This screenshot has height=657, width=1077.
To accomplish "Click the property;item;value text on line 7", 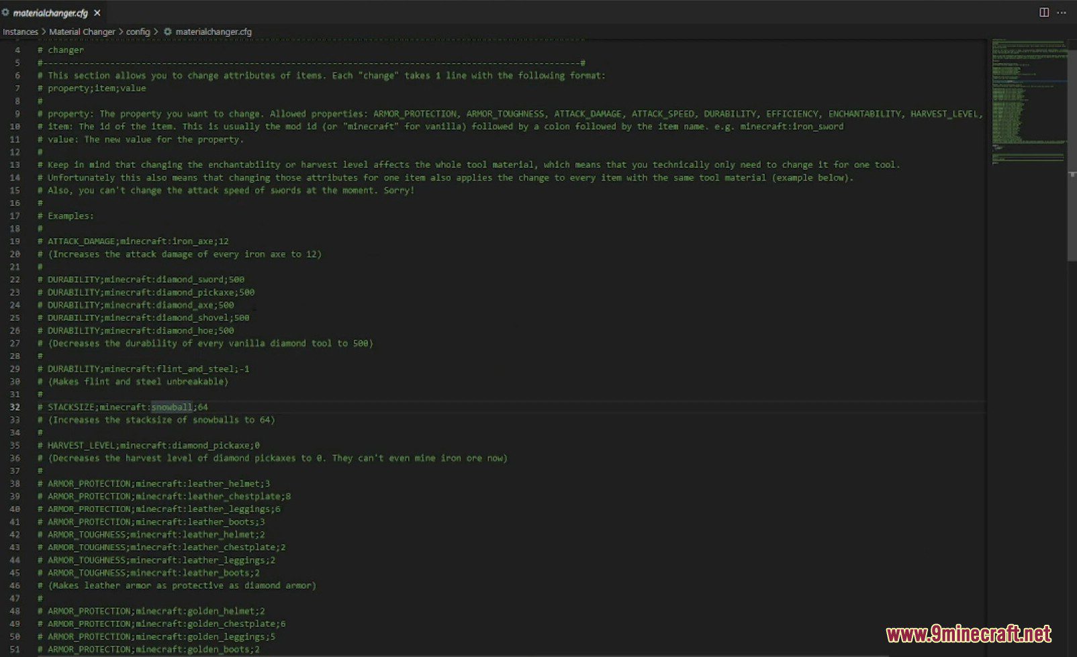I will tap(97, 89).
